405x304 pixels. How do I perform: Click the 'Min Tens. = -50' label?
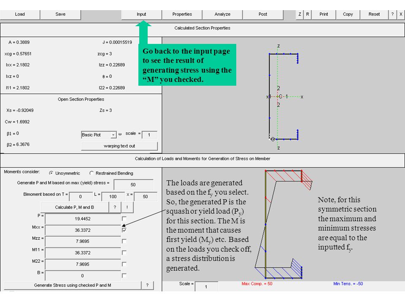coord(348,284)
